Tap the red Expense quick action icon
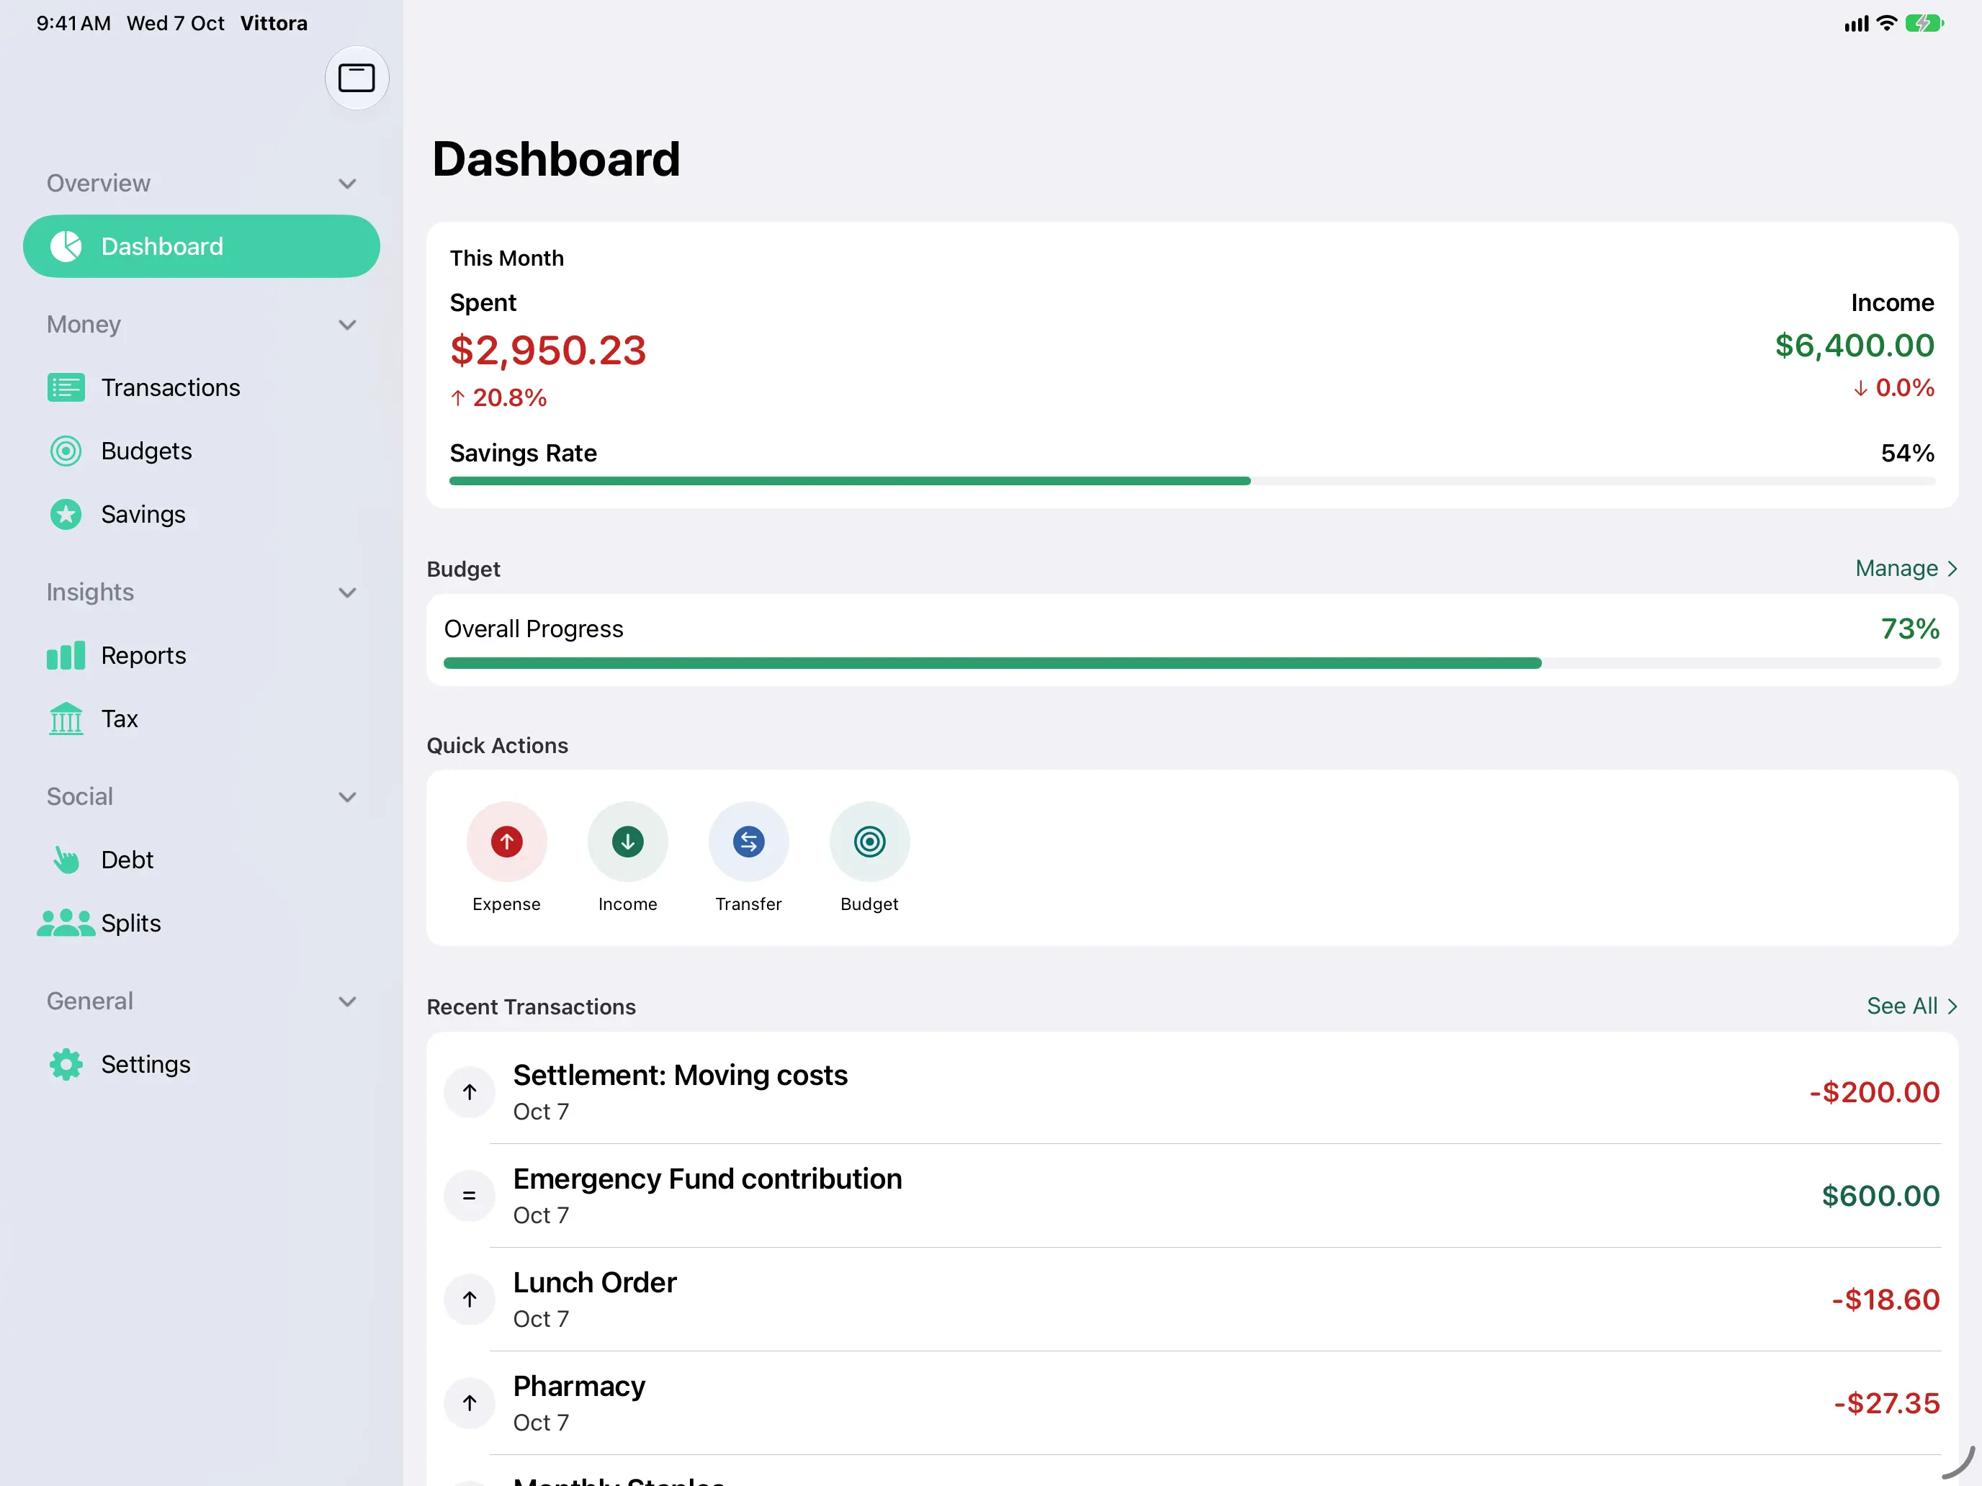 [506, 842]
